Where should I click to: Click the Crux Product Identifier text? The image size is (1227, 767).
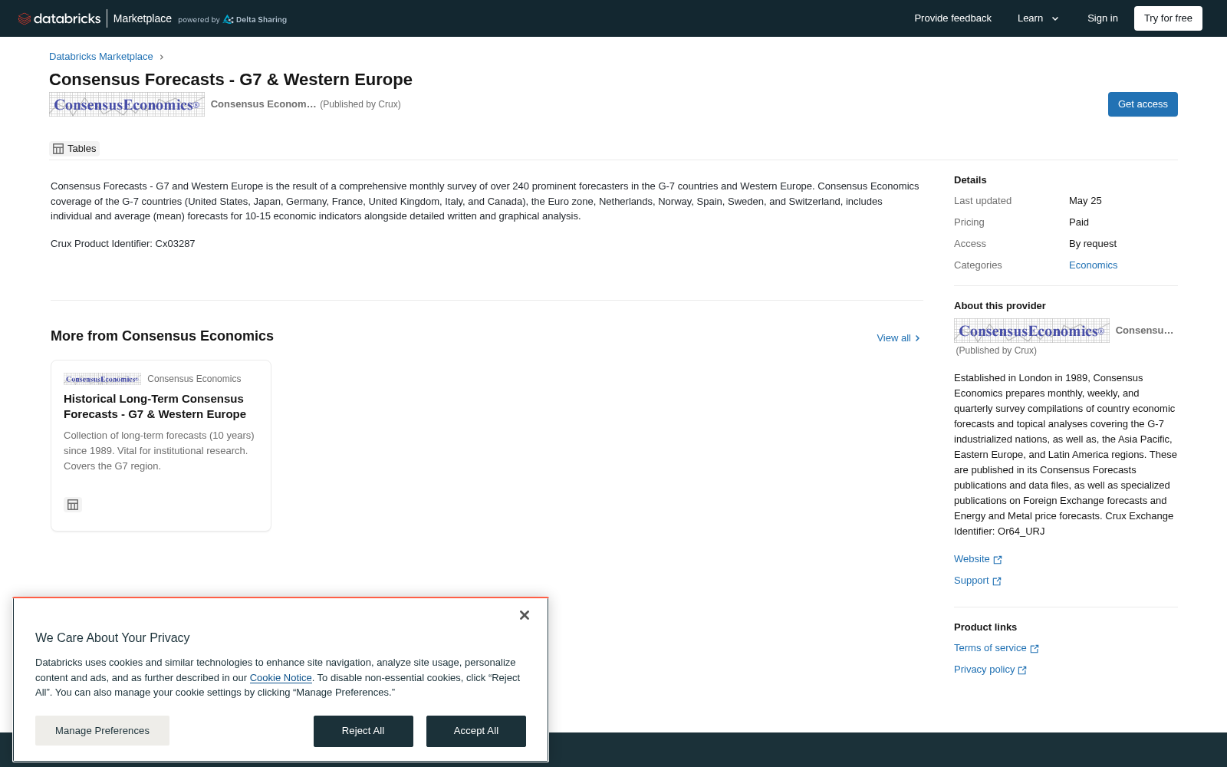(123, 244)
